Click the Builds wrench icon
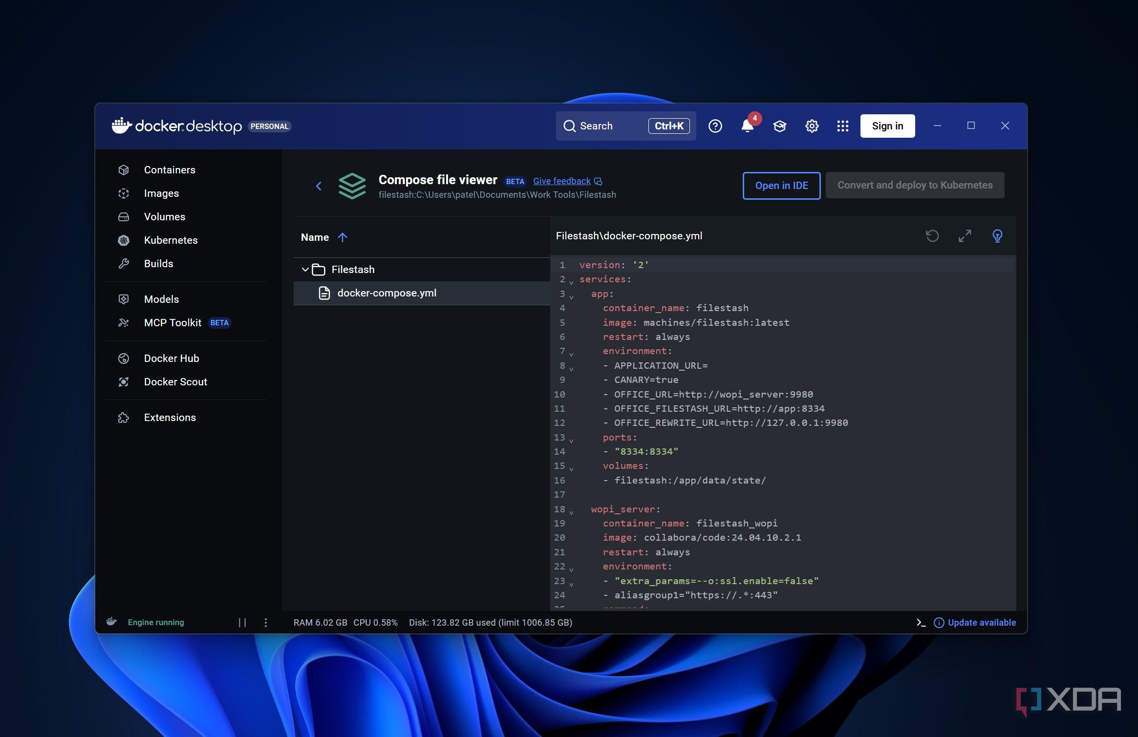This screenshot has width=1138, height=737. coord(124,264)
